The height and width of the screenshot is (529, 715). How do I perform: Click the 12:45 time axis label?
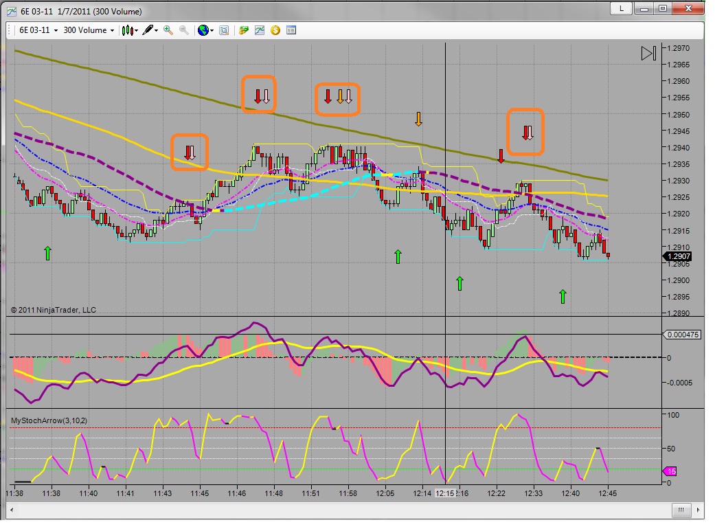coord(607,493)
